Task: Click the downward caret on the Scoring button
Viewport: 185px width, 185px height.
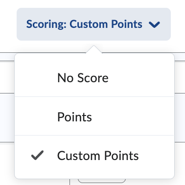Action: coord(154,24)
